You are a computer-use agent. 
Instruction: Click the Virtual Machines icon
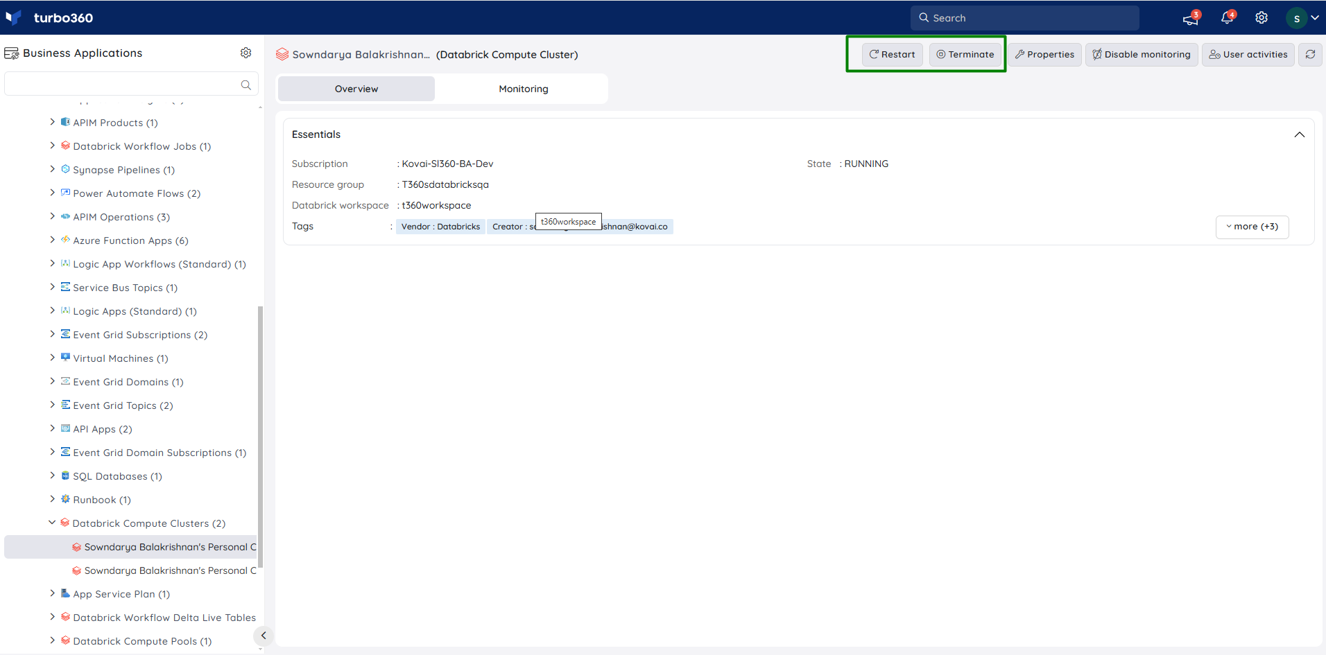[65, 358]
